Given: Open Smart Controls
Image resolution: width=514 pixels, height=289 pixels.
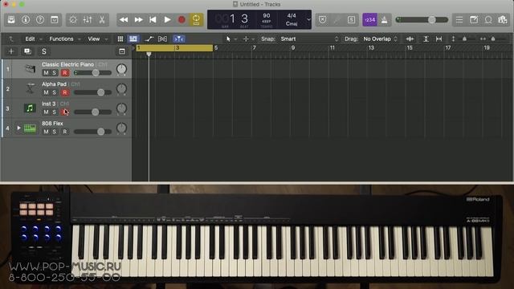Looking at the screenshot, I should [73, 19].
